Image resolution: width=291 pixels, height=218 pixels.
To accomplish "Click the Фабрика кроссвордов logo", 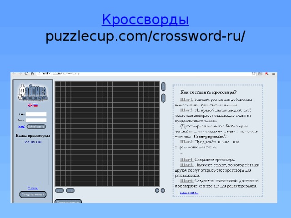I will [x=33, y=92].
